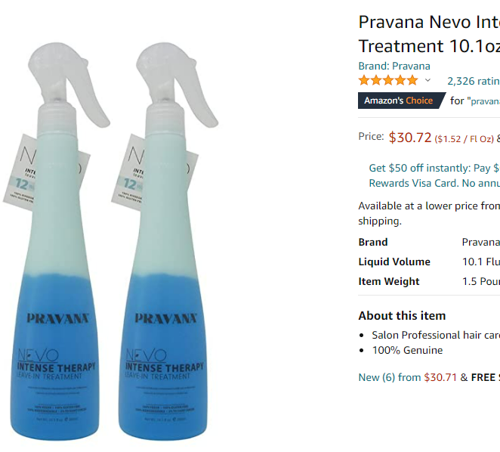Click the fifth gold star icon
Viewport: 500px width, 452px height.
(x=412, y=80)
